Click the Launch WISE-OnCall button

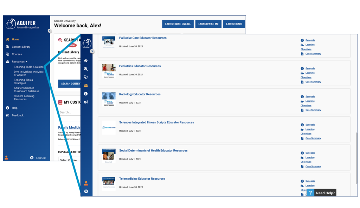tap(178, 24)
